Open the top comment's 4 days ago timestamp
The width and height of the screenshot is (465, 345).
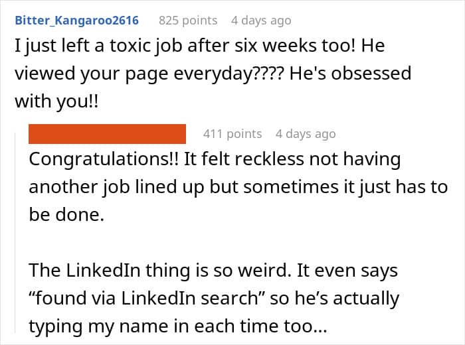[x=261, y=21]
